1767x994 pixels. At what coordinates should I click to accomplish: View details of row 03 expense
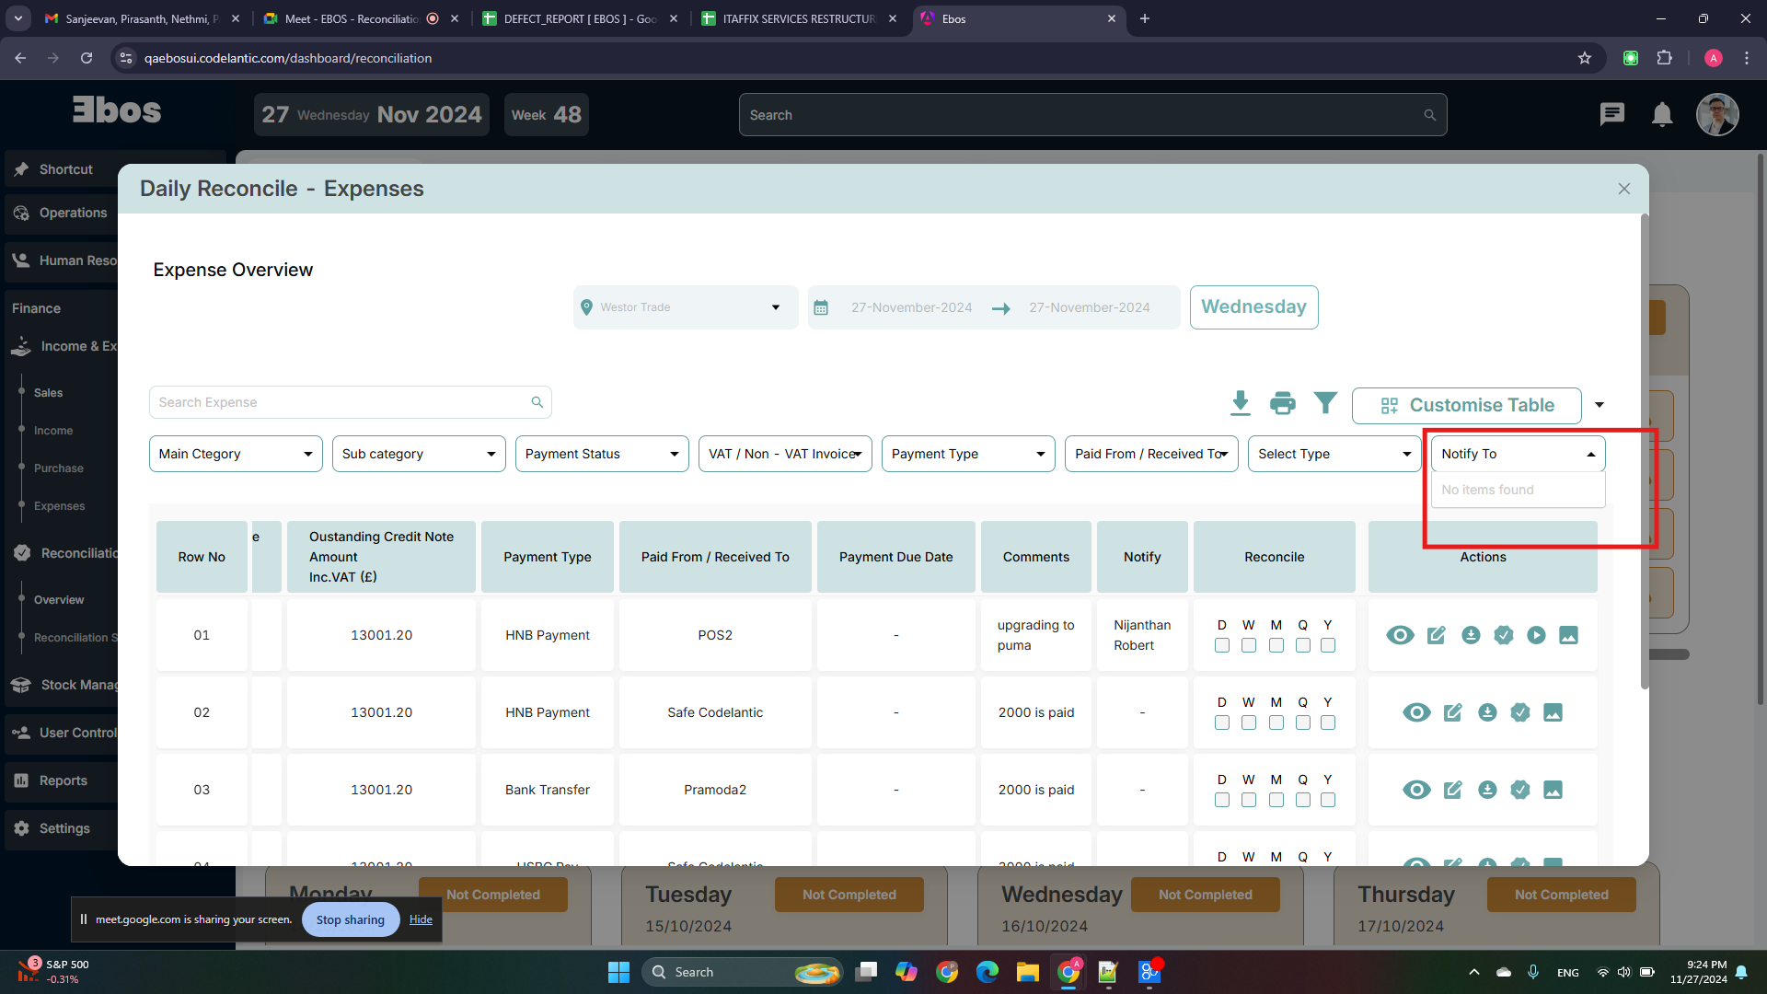coord(1416,790)
